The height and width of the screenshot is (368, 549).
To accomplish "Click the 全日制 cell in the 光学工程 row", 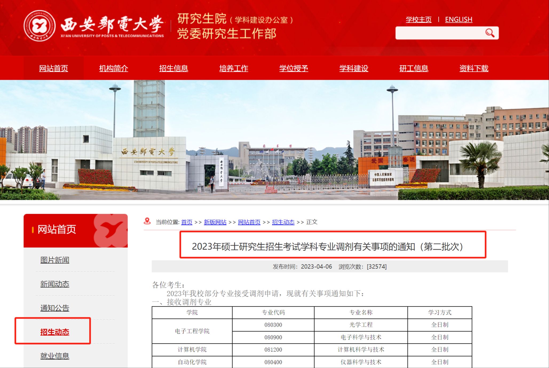I will [x=440, y=325].
